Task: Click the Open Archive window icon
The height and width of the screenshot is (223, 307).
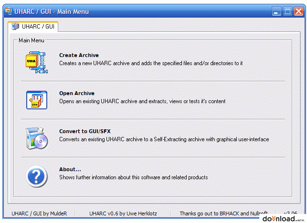Action: click(x=37, y=100)
